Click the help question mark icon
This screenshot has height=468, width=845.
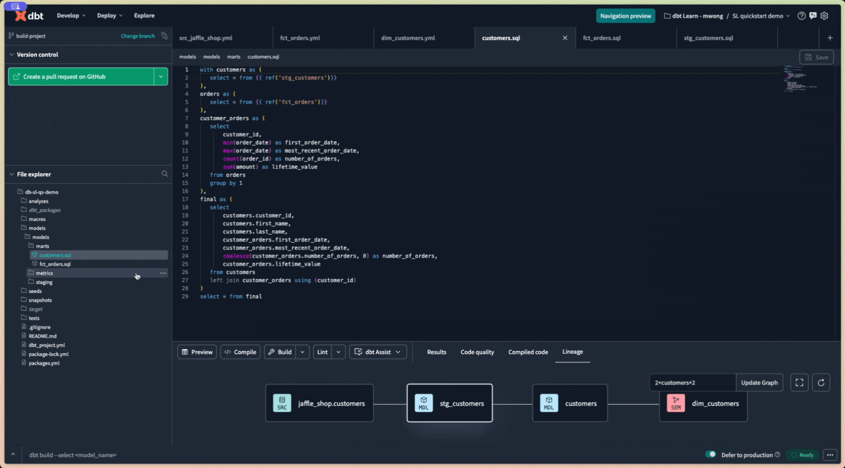click(801, 16)
